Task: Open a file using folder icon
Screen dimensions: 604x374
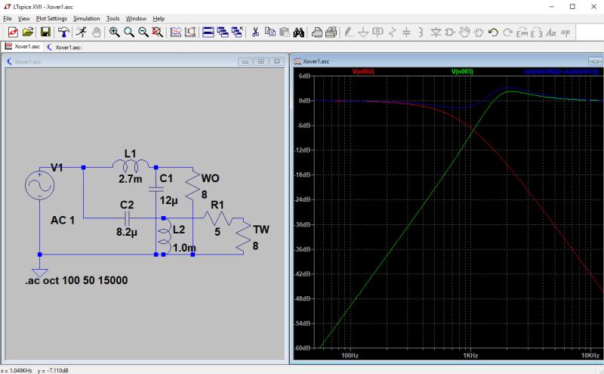Action: click(x=28, y=32)
